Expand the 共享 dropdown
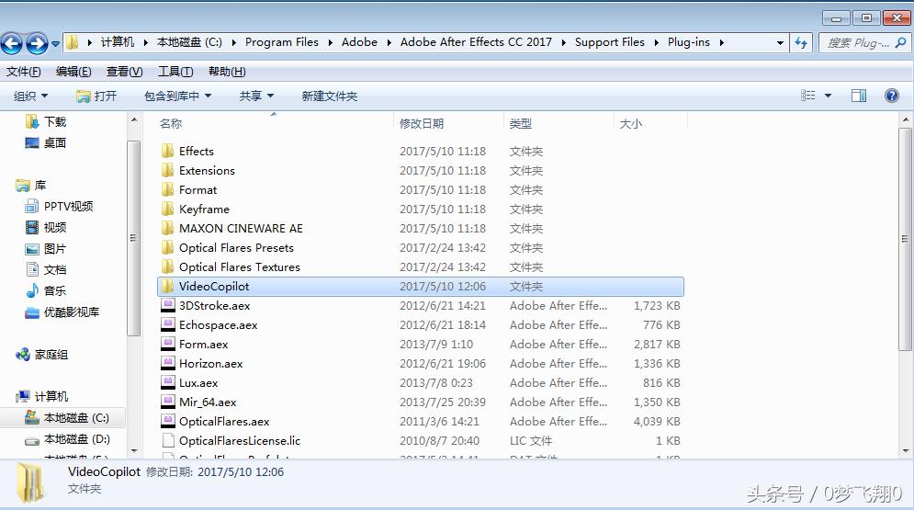This screenshot has width=914, height=510. tap(256, 96)
